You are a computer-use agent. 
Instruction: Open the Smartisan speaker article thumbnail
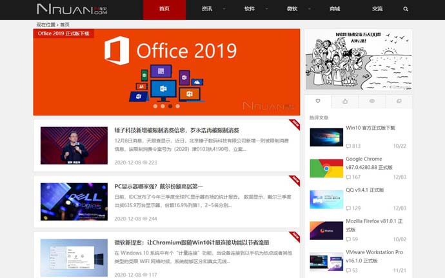point(74,145)
